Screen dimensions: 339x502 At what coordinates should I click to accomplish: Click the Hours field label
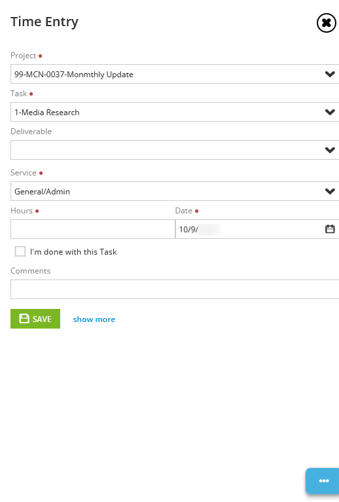coord(22,211)
